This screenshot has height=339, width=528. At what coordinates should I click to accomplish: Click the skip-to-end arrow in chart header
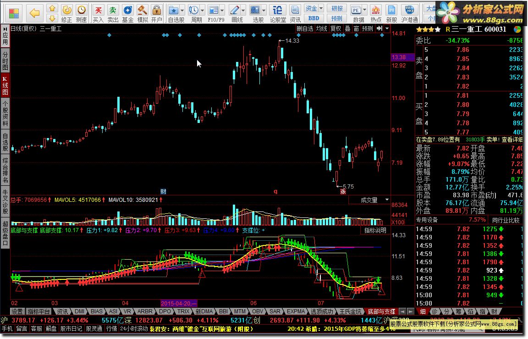tap(379, 28)
